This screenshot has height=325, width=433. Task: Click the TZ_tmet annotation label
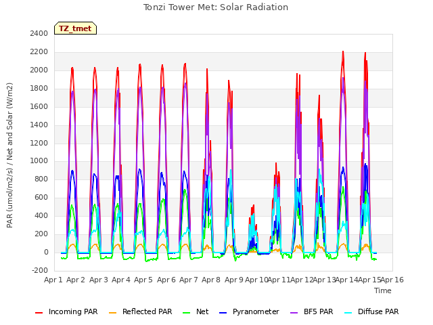coord(75,28)
